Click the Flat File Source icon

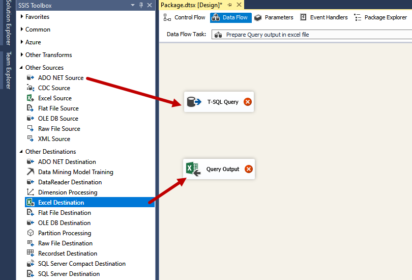click(31, 108)
